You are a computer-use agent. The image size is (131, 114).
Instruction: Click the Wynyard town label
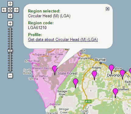(x=83, y=58)
